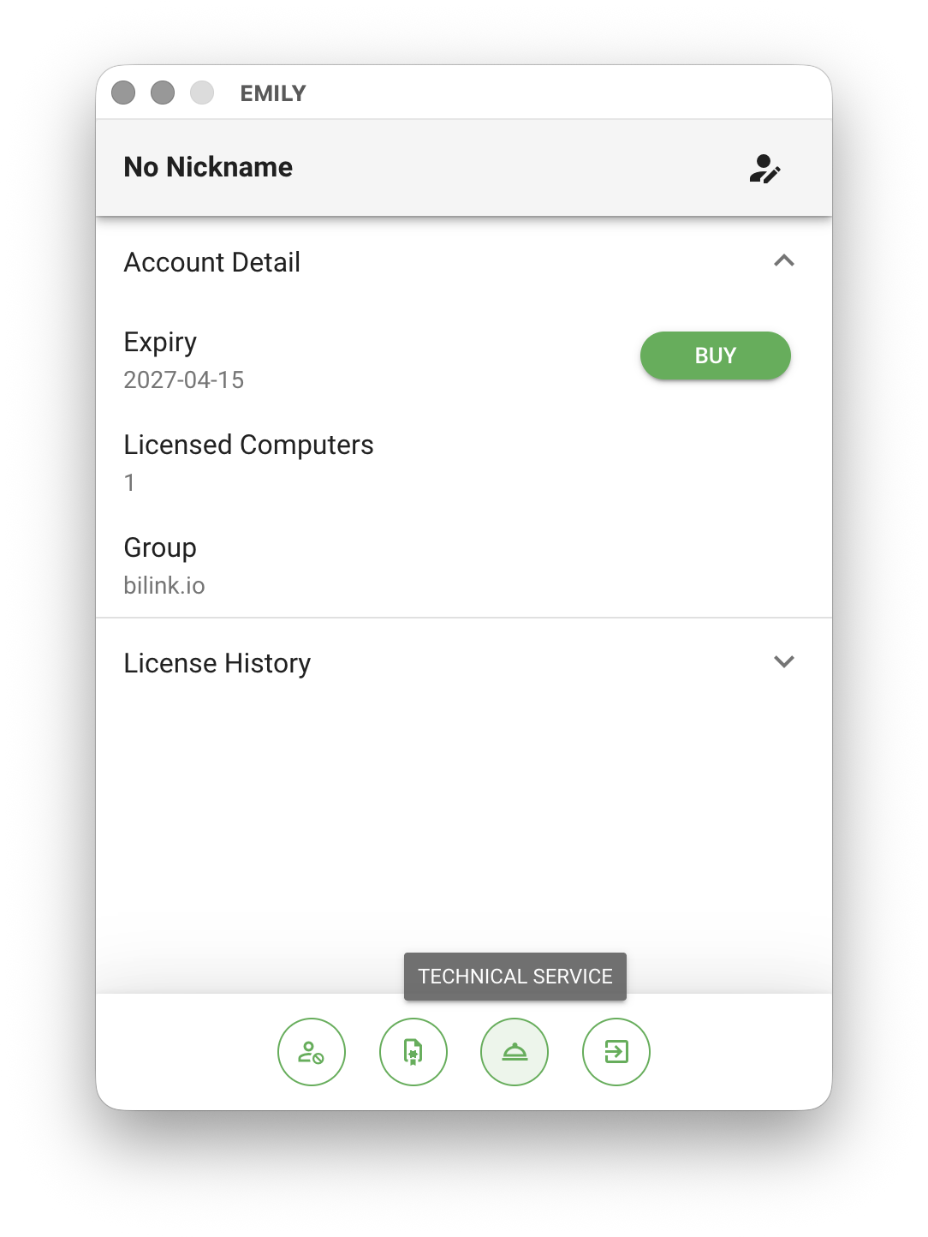Click the edit nickname pencil-person icon
This screenshot has height=1237, width=928.
coord(764,169)
